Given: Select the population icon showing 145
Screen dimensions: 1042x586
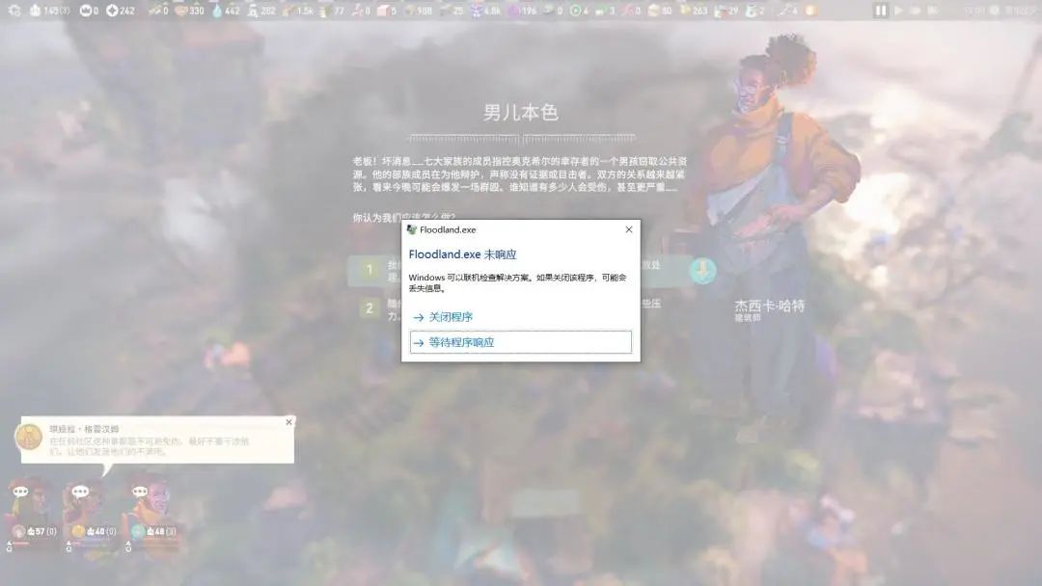Looking at the screenshot, I should pyautogui.click(x=34, y=11).
